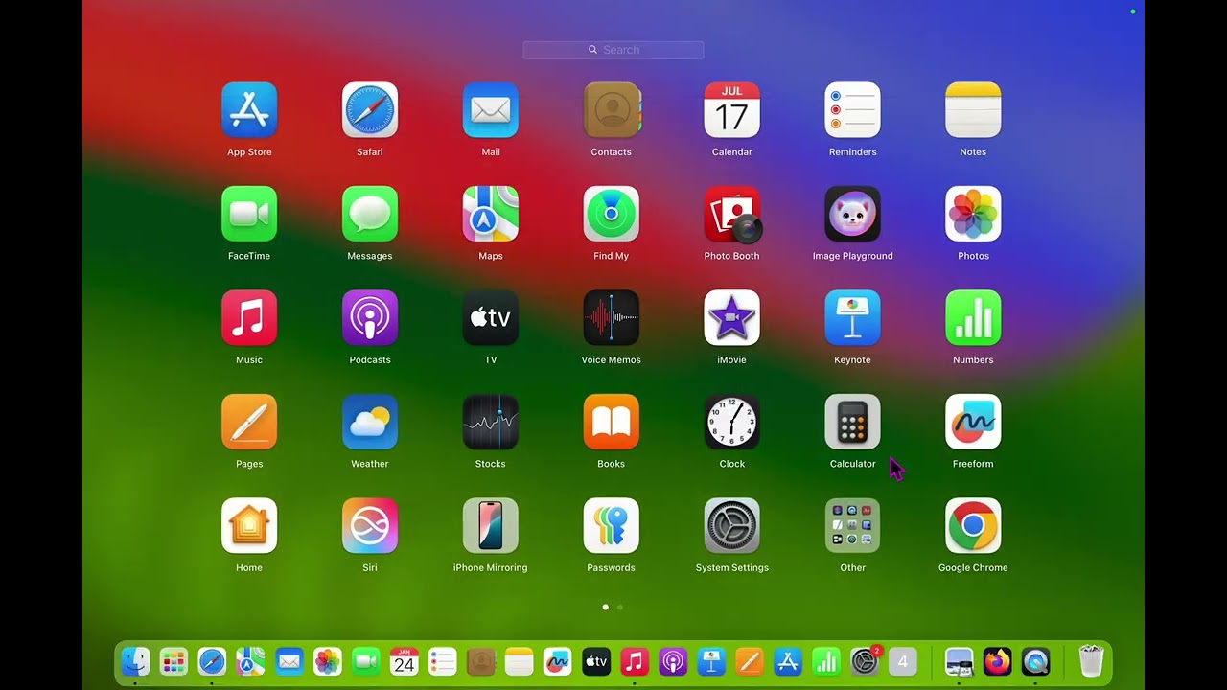The width and height of the screenshot is (1227, 690).
Task: Launch Maps from the Launchpad grid
Action: tap(491, 214)
